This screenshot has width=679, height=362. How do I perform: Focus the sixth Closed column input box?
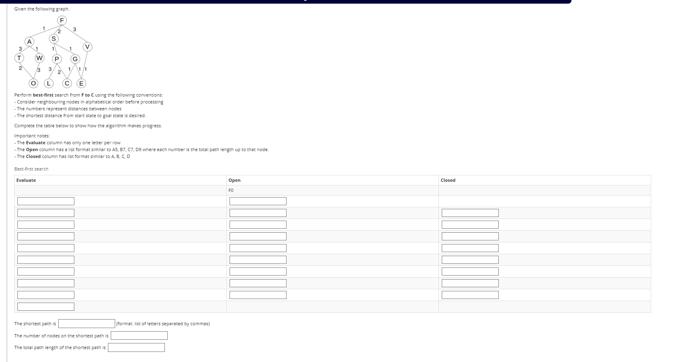coord(470,271)
